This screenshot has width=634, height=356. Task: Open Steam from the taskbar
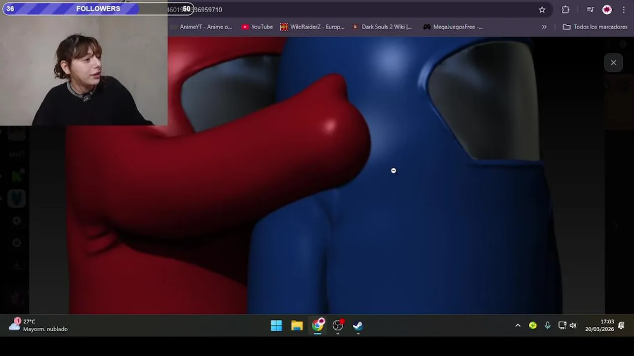pos(358,325)
